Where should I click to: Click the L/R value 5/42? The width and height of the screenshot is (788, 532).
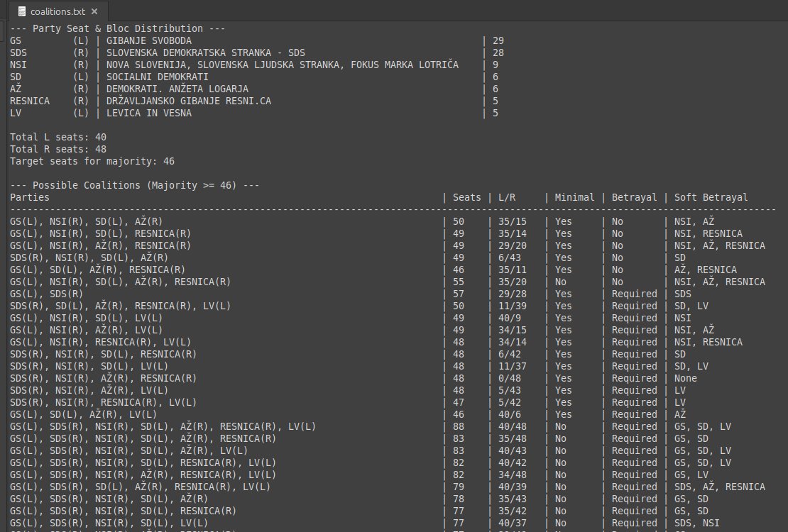pyautogui.click(x=510, y=402)
